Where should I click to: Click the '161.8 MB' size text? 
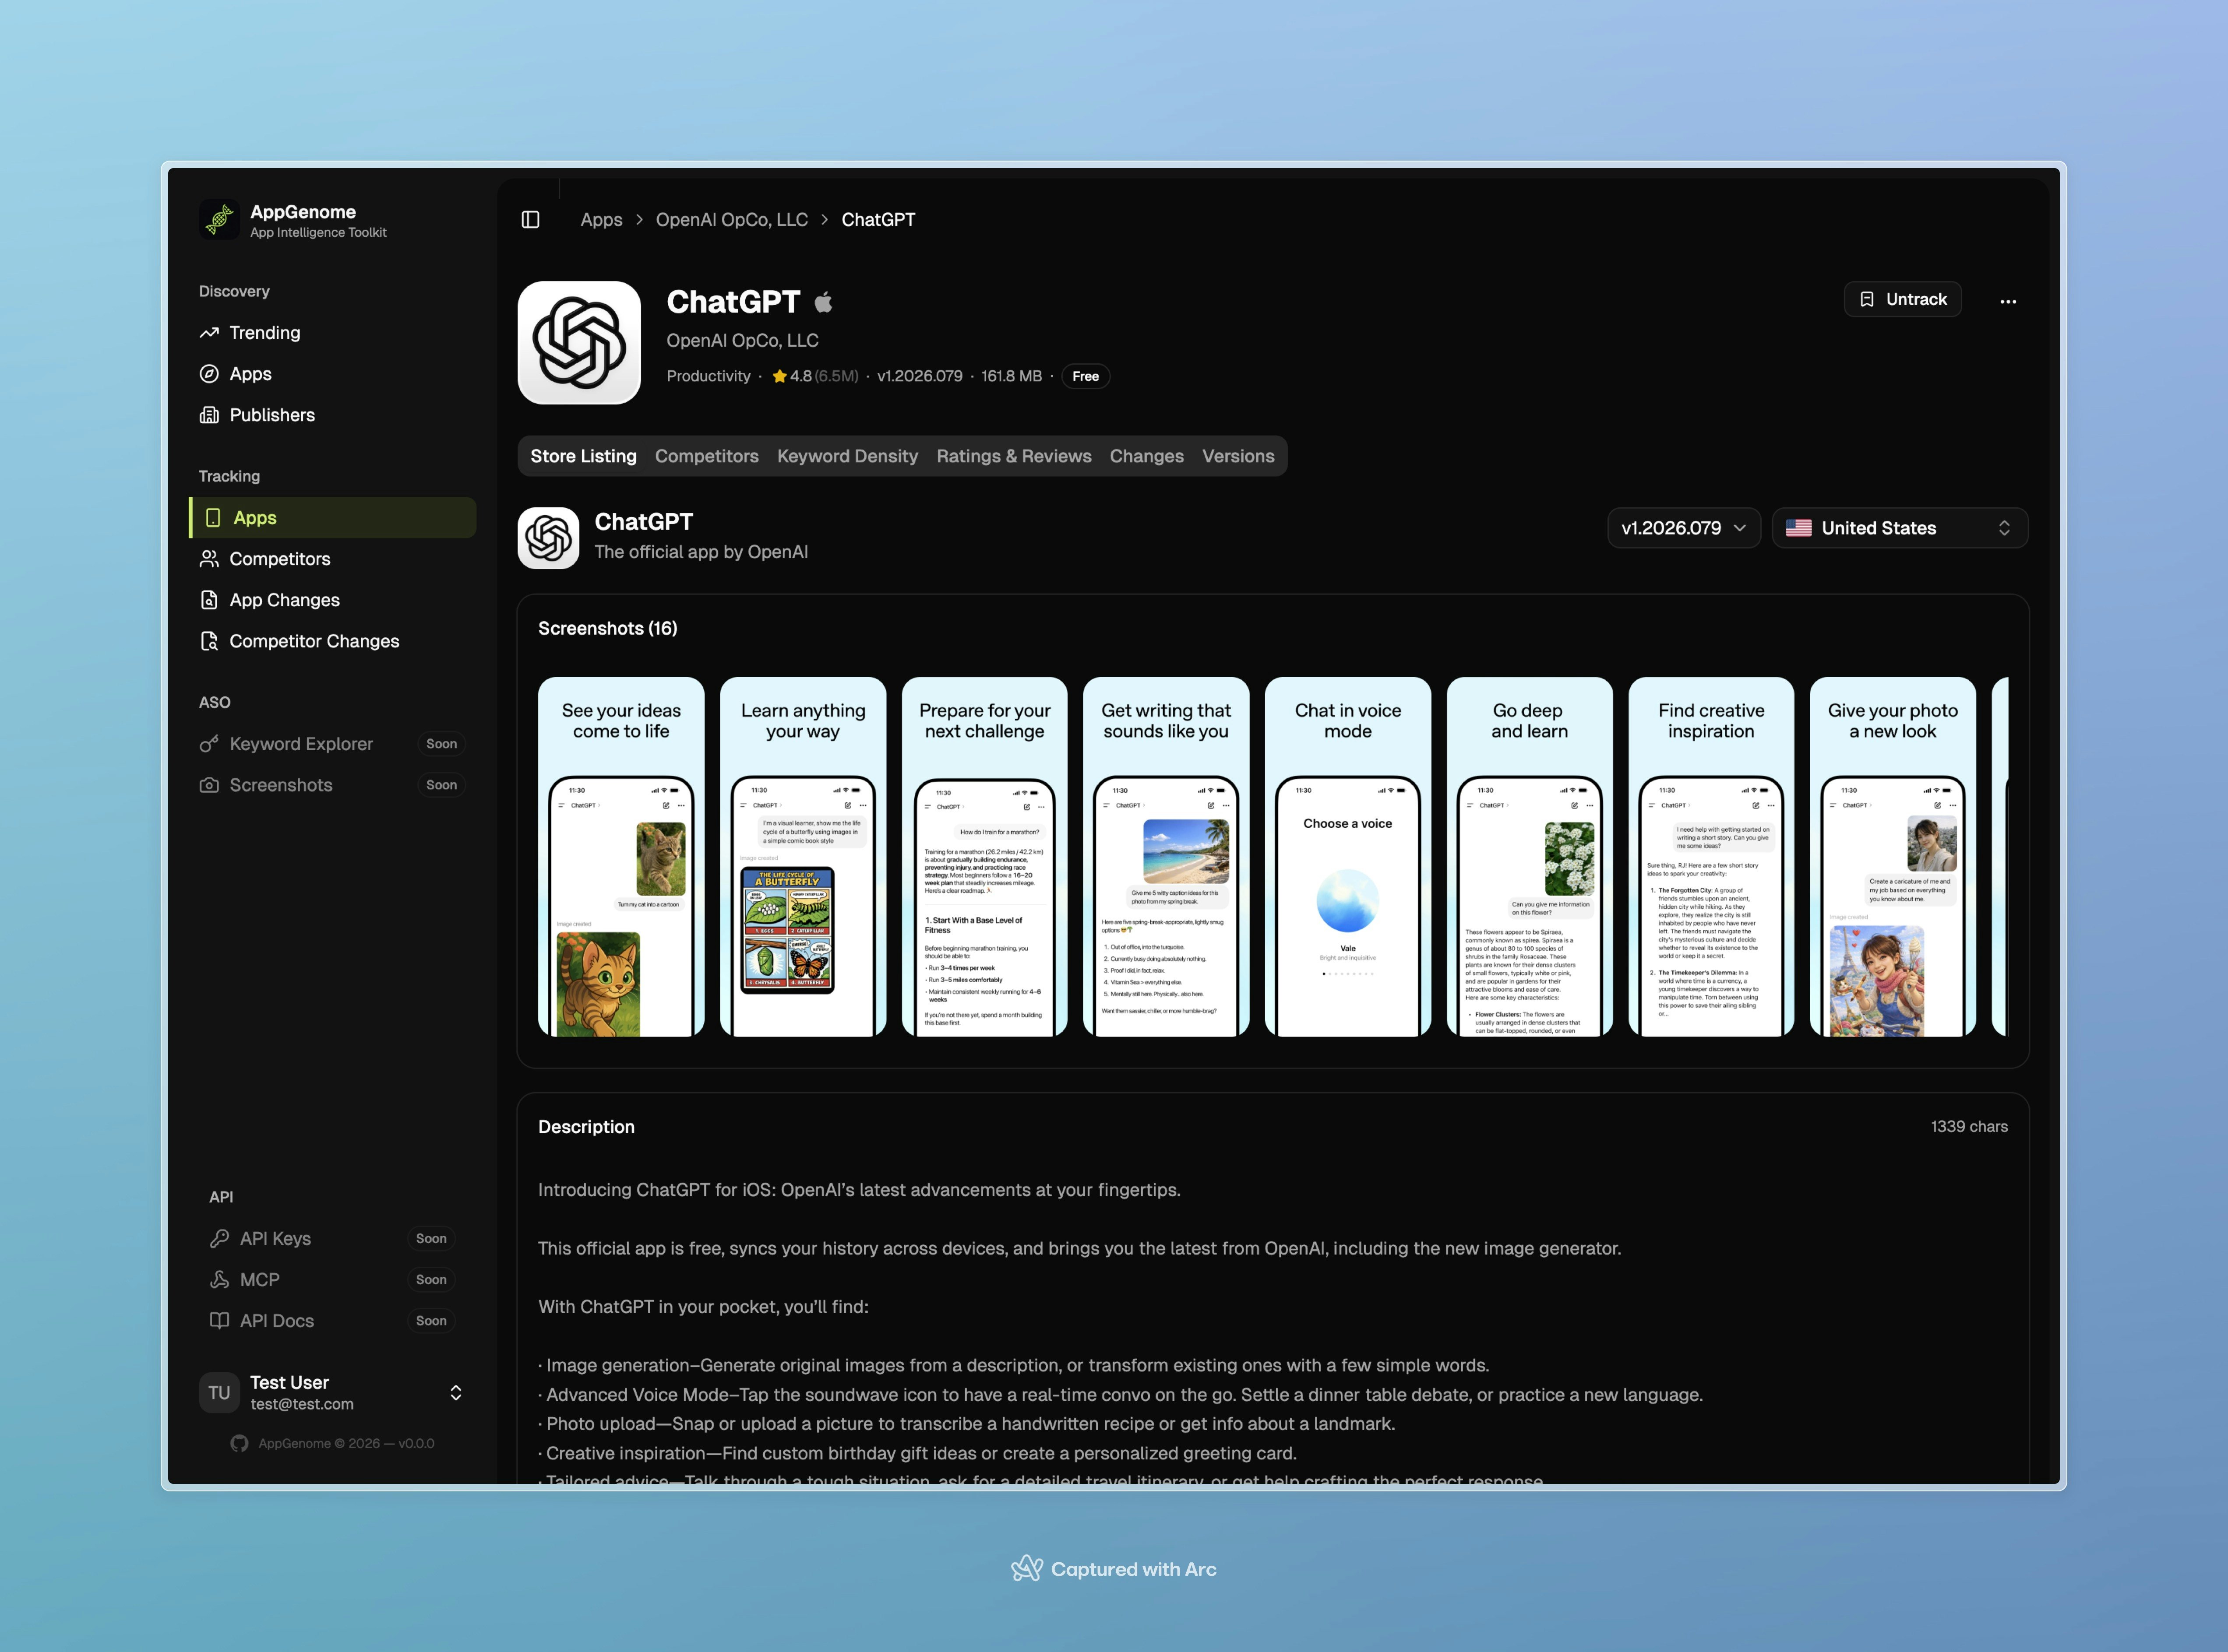tap(1012, 377)
